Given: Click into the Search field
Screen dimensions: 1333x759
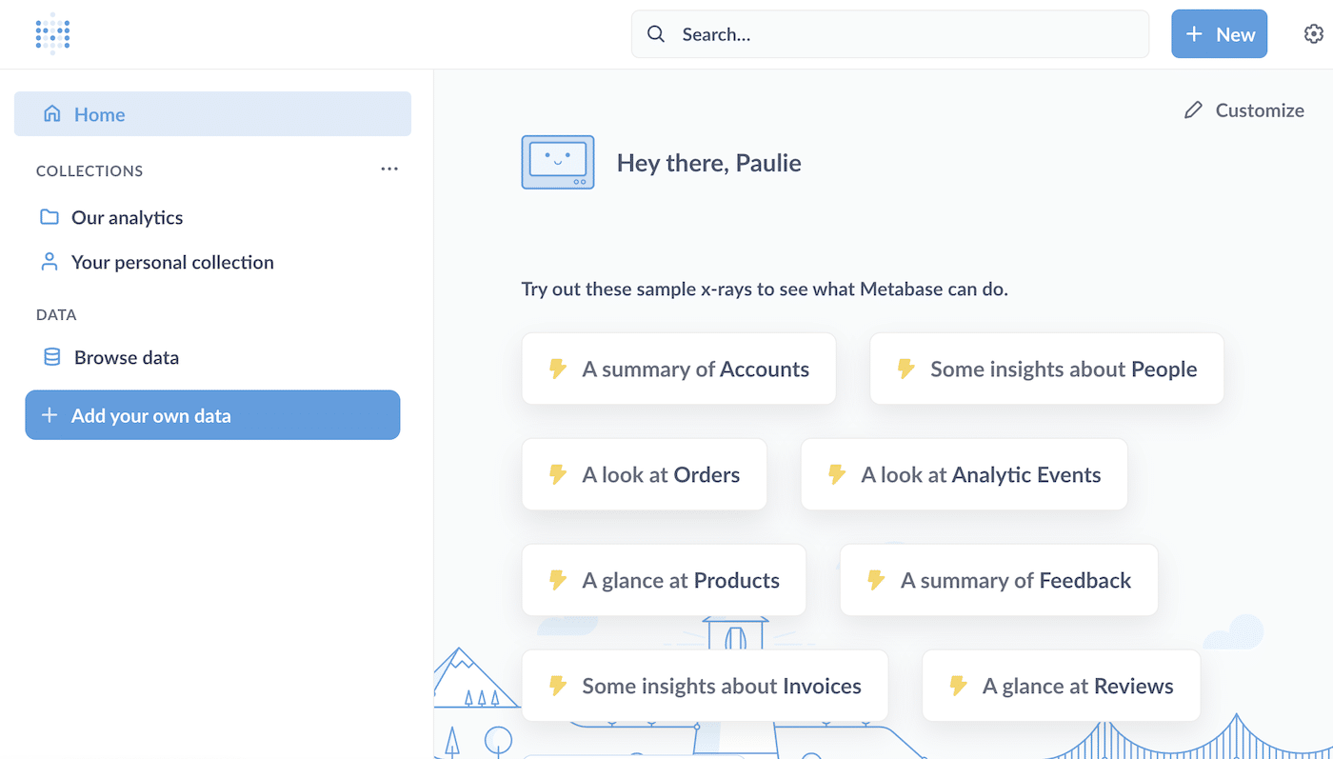Looking at the screenshot, I should (889, 34).
